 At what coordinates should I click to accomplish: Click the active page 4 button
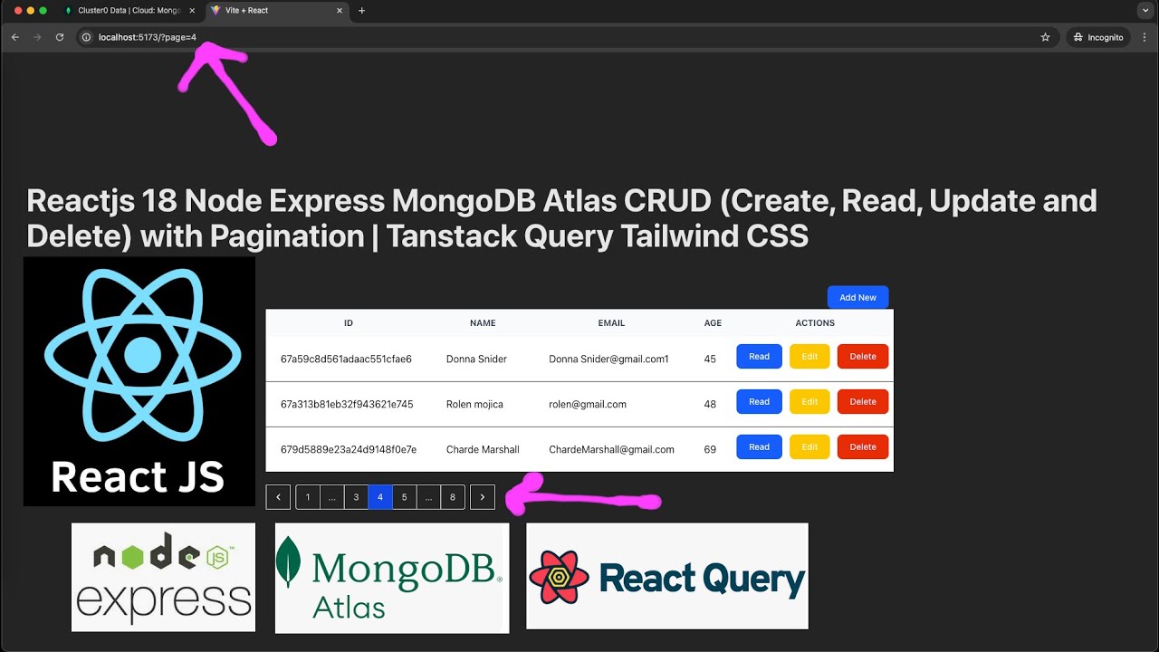point(380,497)
